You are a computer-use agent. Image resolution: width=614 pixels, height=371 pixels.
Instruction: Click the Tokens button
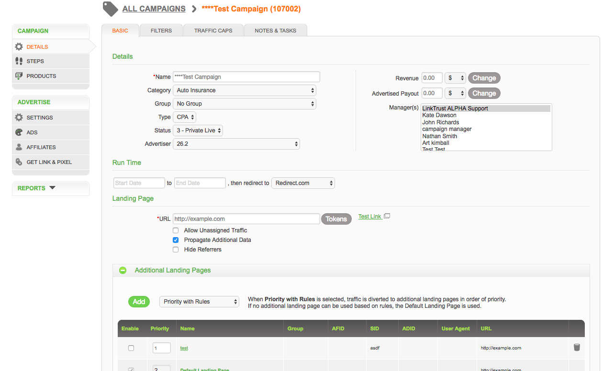click(336, 219)
